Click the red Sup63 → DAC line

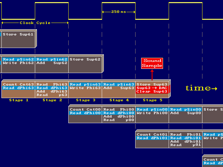point(152,88)
